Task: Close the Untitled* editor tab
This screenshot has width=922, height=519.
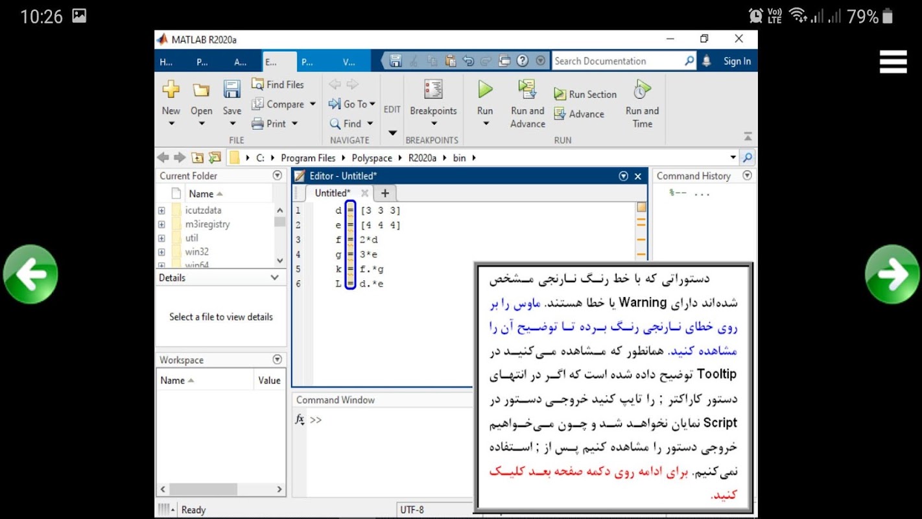Action: coord(364,193)
